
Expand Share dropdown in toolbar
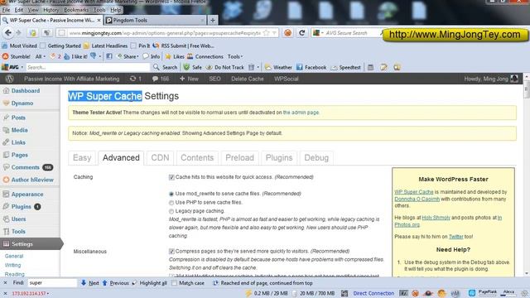(x=128, y=56)
